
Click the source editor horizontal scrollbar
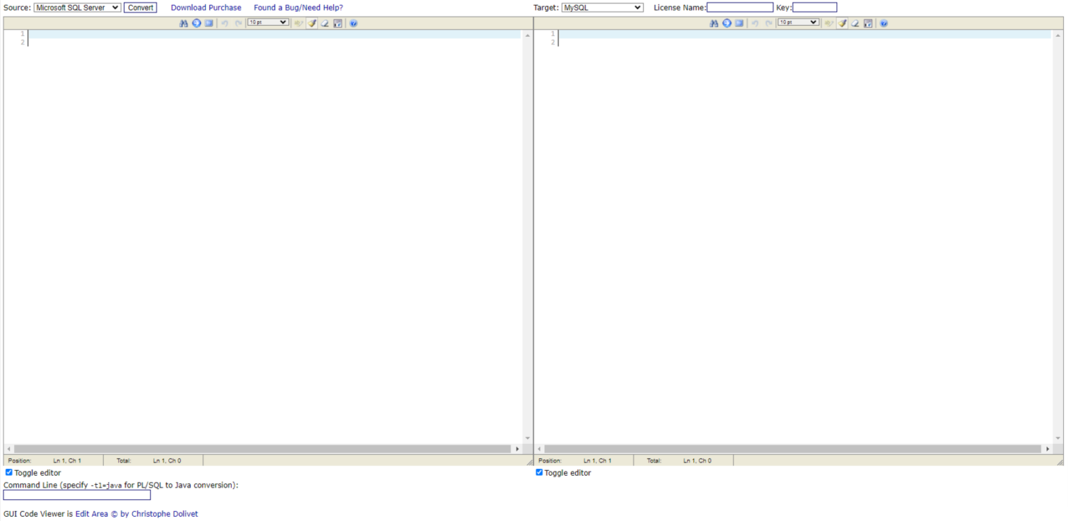click(x=263, y=449)
